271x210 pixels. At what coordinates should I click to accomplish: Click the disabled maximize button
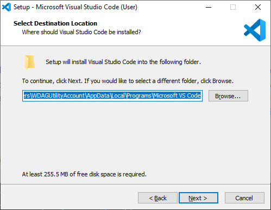click(233, 7)
